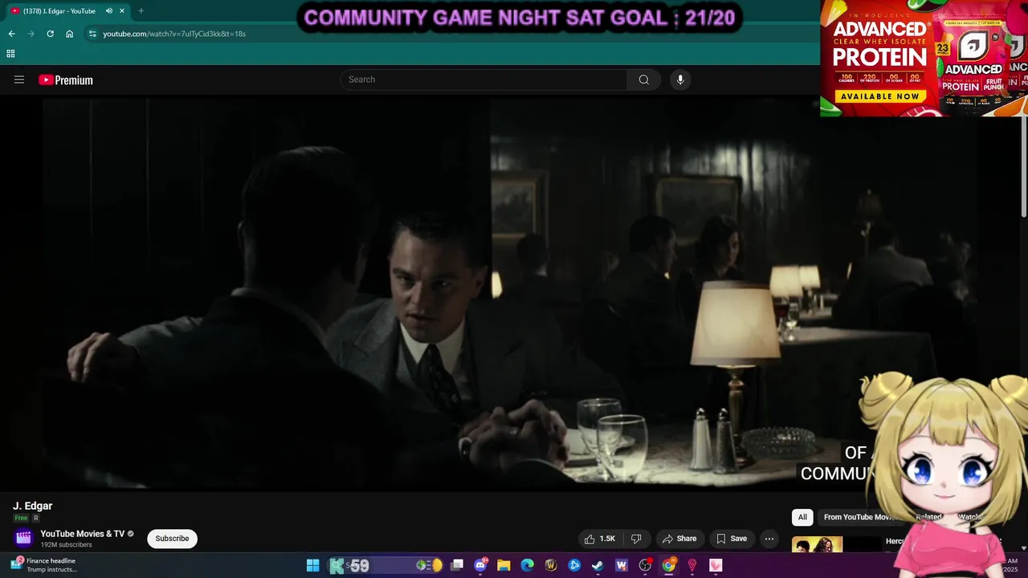Open Steam from the taskbar
The image size is (1028, 578).
tap(598, 565)
